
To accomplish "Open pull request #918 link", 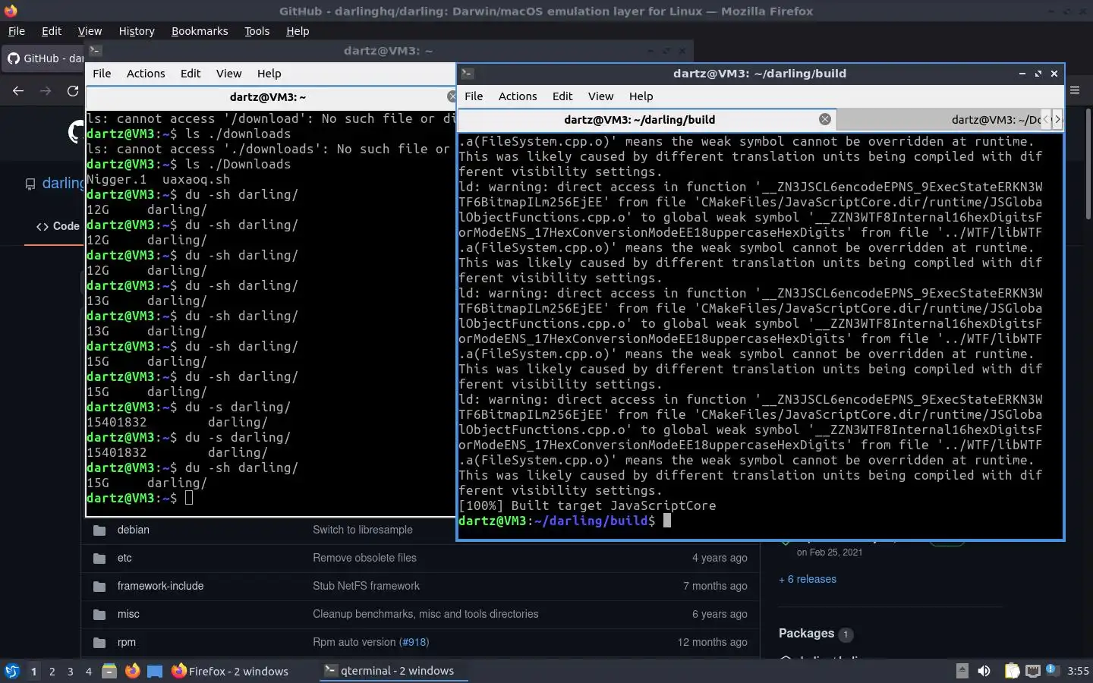I will [x=414, y=642].
